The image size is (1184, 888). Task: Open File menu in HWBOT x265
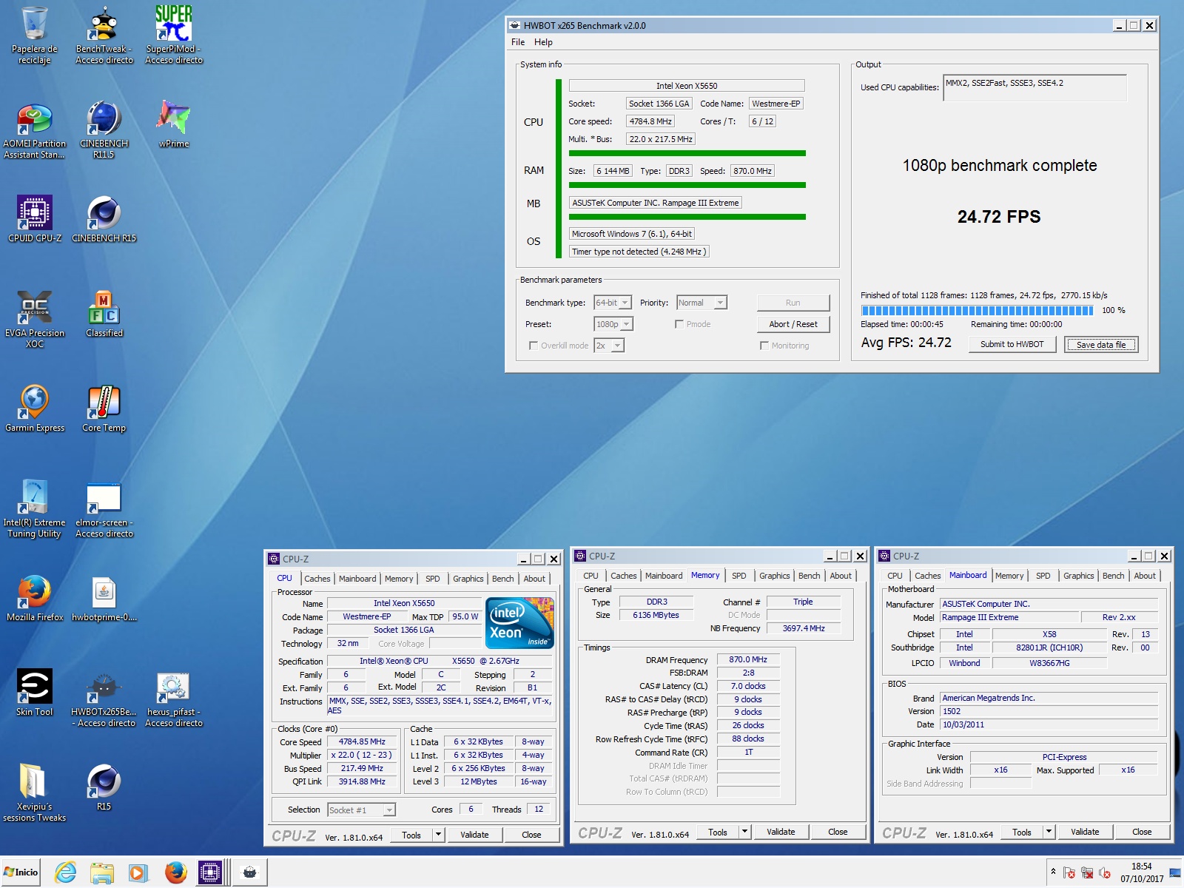click(518, 42)
